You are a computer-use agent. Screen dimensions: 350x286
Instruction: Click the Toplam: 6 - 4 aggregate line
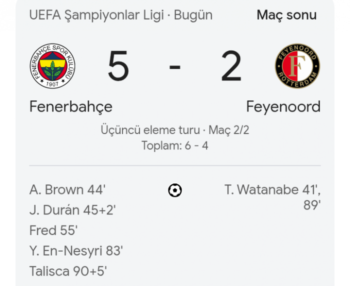[175, 146]
